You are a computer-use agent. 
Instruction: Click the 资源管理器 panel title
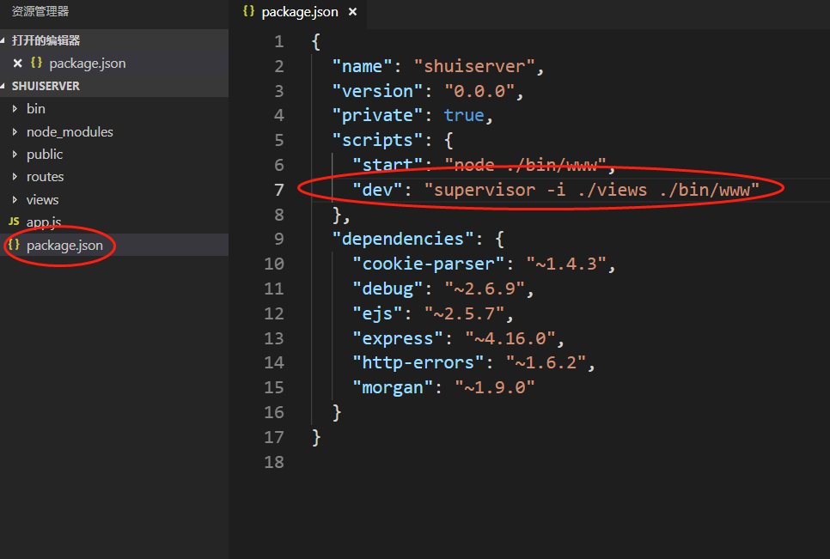[x=40, y=11]
